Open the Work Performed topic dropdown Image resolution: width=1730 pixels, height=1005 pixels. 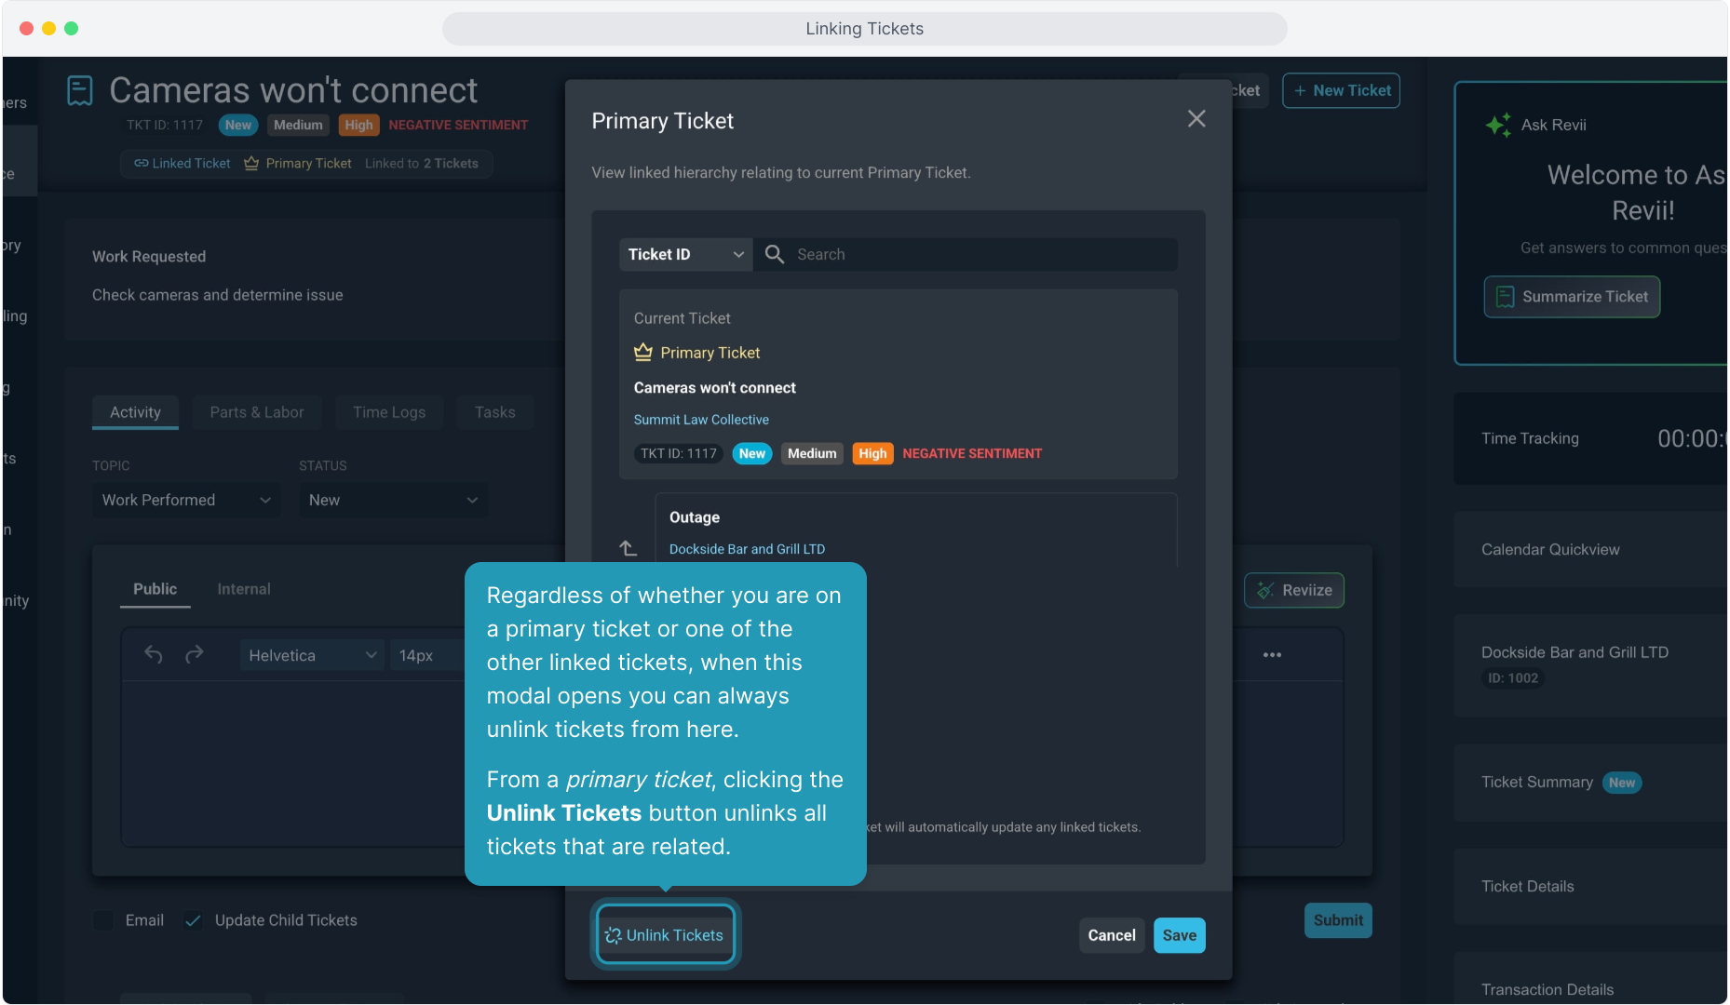point(186,500)
